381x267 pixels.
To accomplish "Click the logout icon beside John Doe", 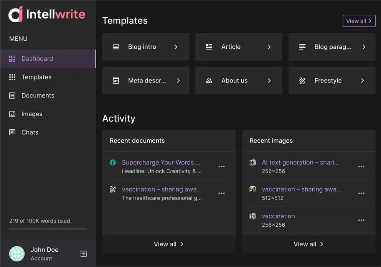I will click(83, 254).
